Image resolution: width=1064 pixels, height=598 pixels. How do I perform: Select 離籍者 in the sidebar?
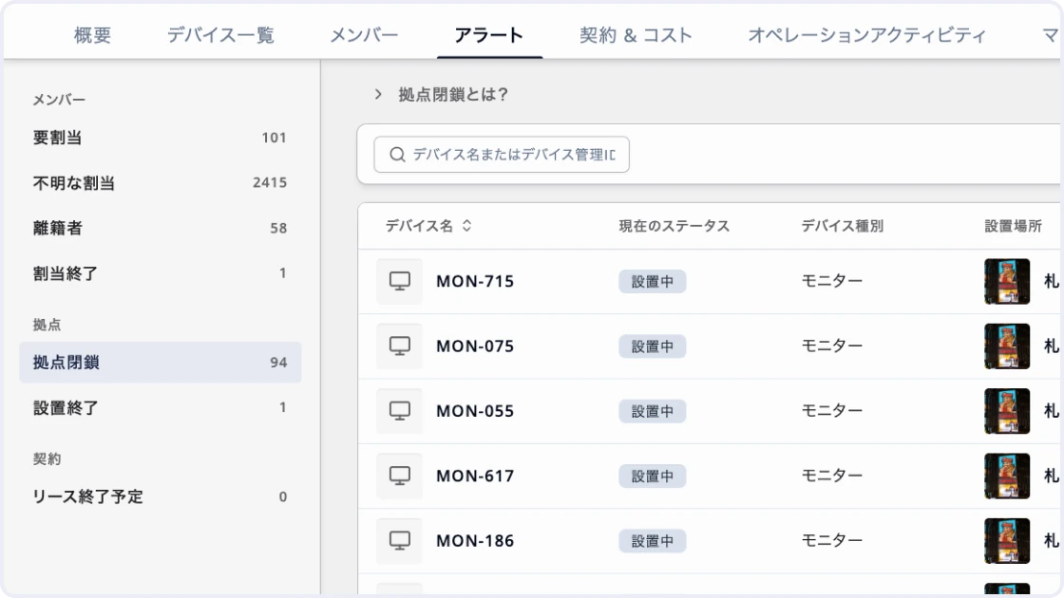pyautogui.click(x=161, y=228)
